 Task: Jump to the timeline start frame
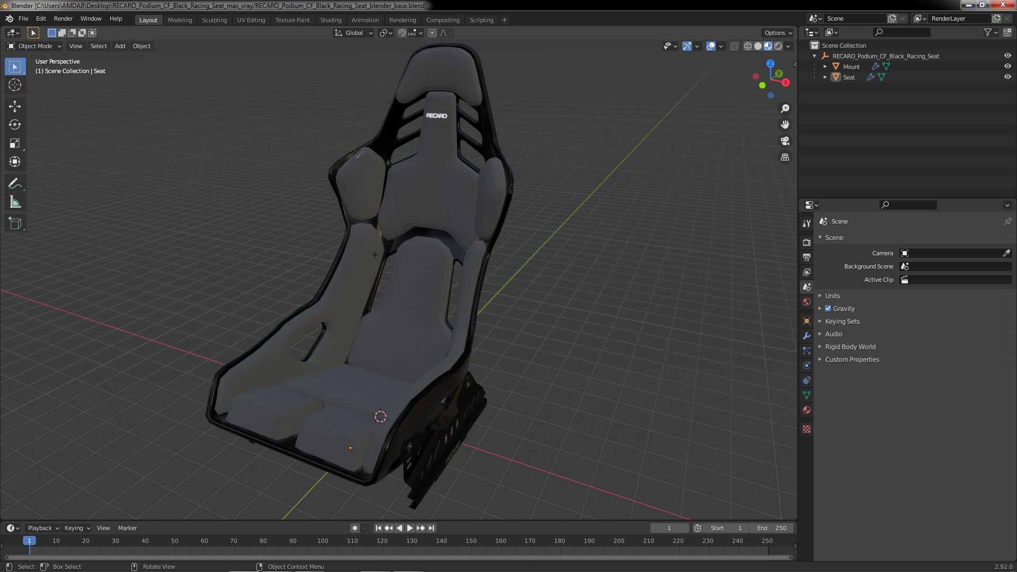point(378,528)
